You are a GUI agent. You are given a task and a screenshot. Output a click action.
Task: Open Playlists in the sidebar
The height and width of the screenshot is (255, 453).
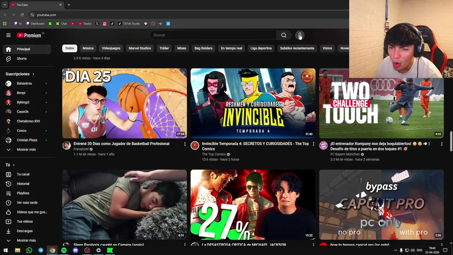(27, 193)
